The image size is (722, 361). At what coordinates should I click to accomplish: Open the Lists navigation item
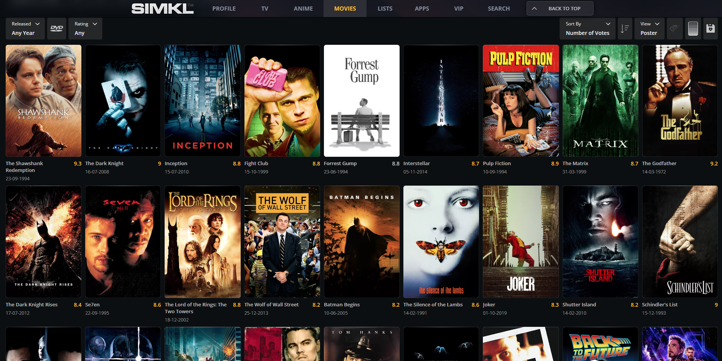click(x=385, y=8)
